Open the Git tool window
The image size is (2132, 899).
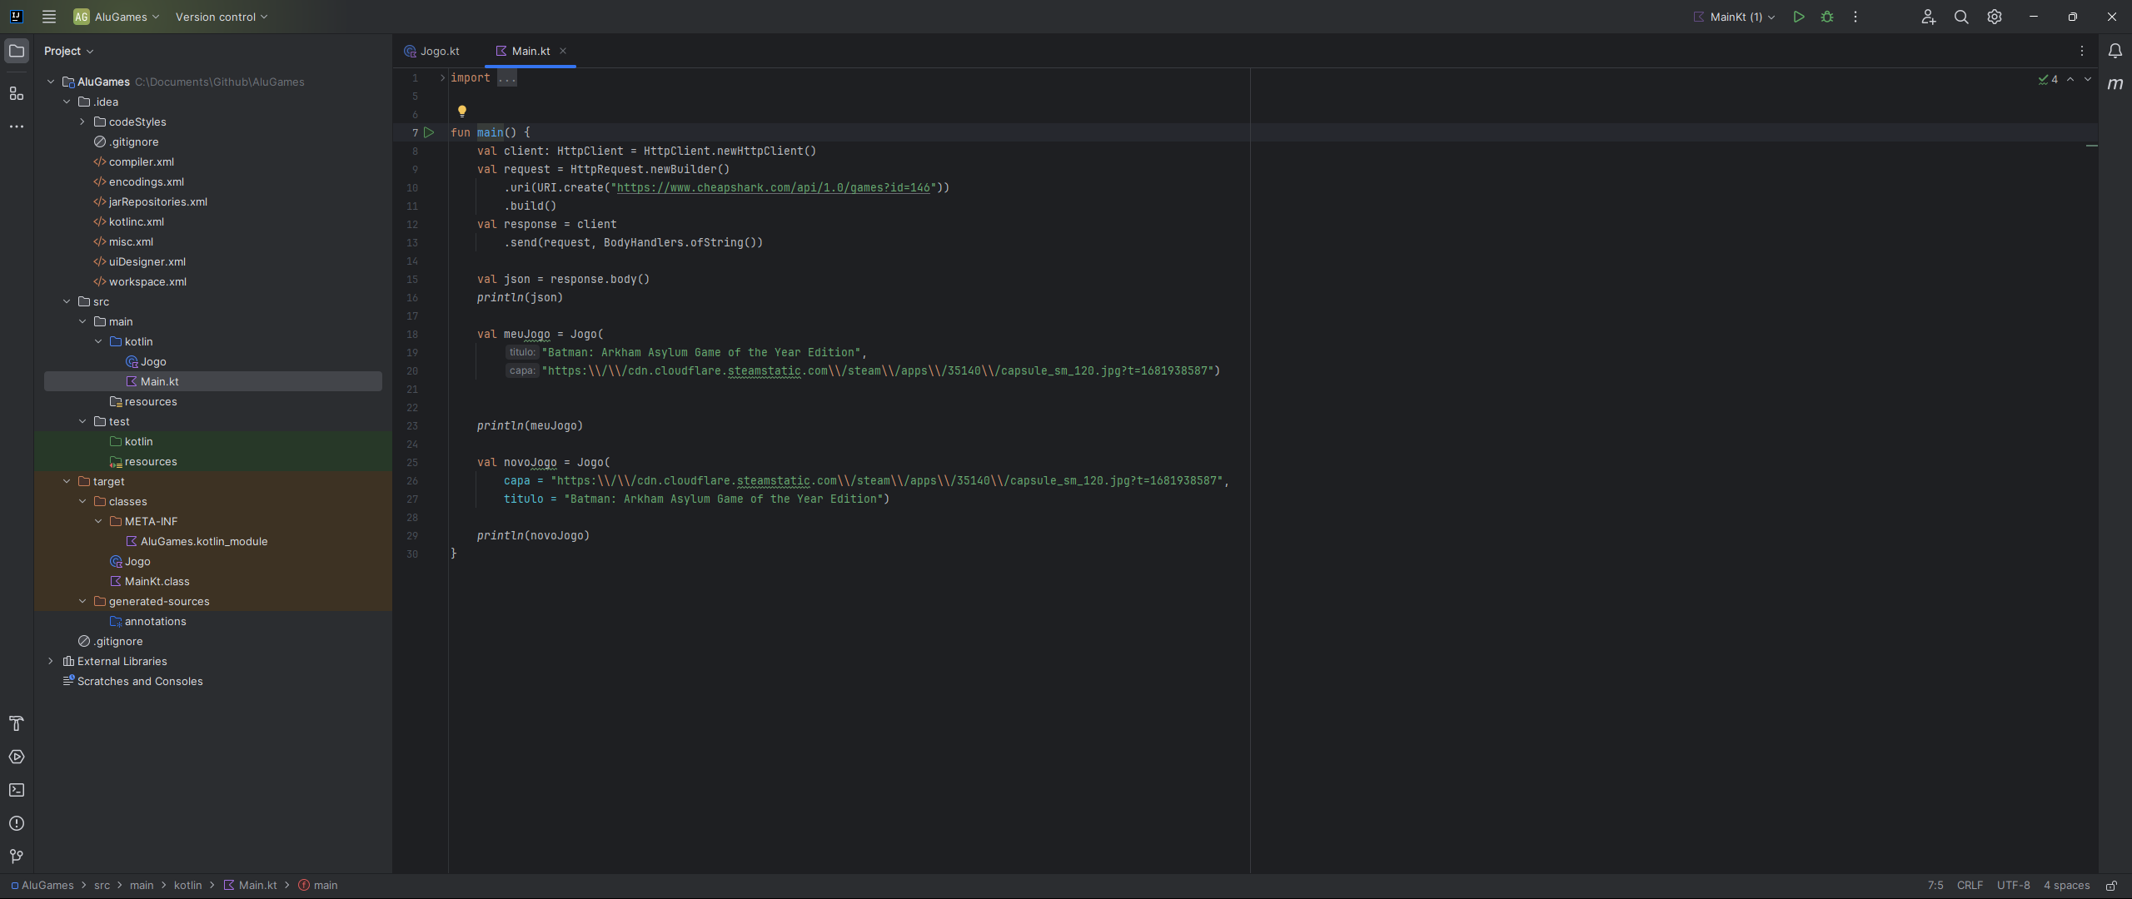click(x=17, y=857)
